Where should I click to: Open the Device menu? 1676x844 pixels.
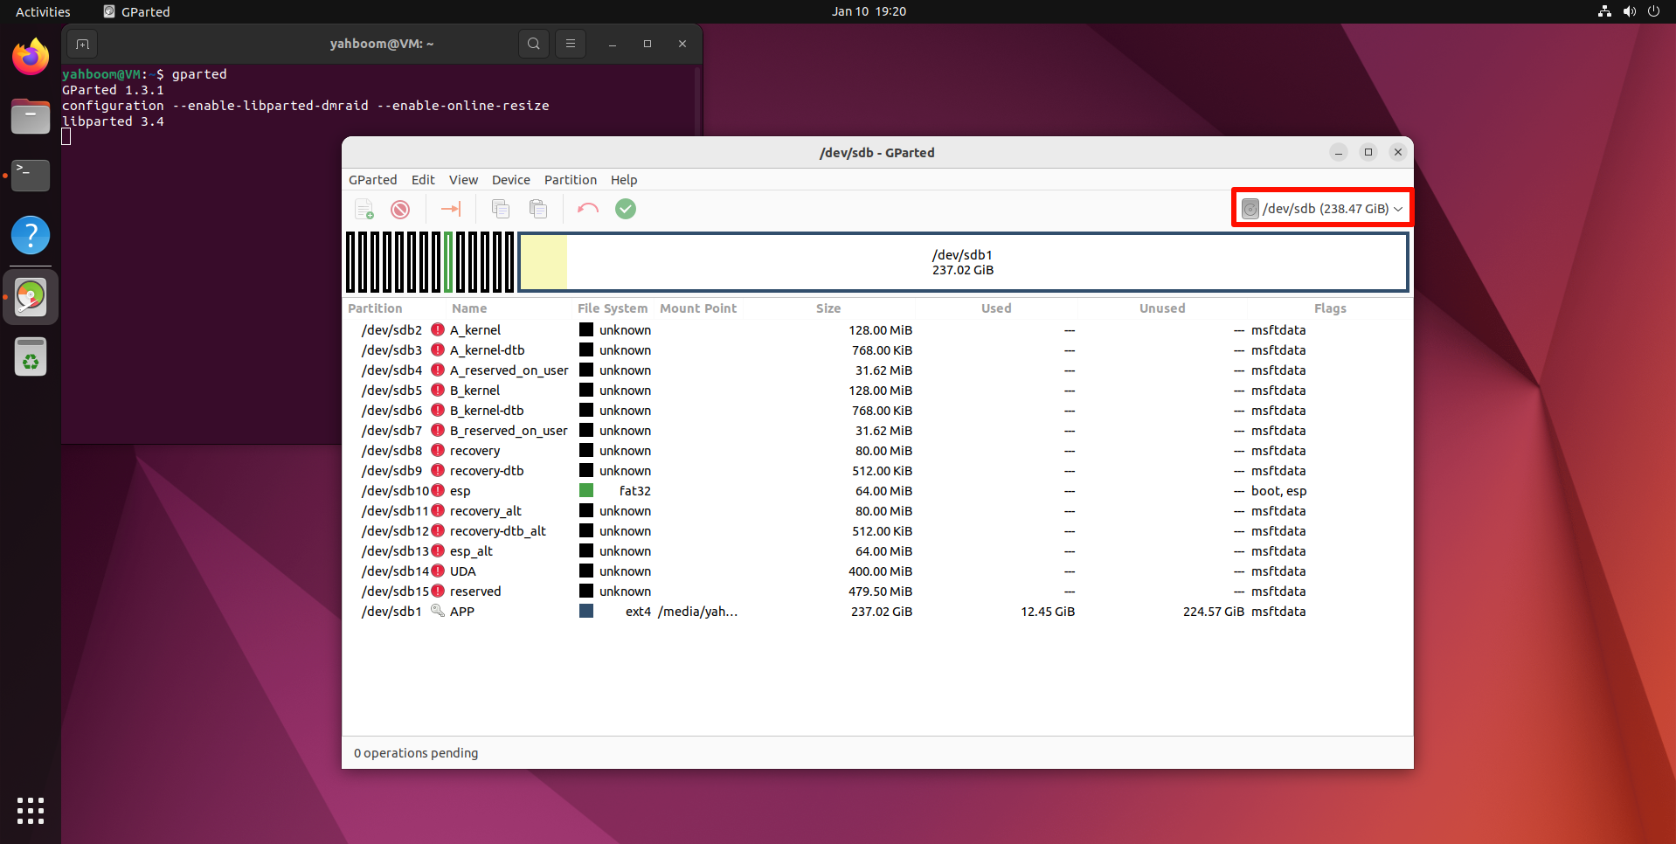(x=510, y=180)
